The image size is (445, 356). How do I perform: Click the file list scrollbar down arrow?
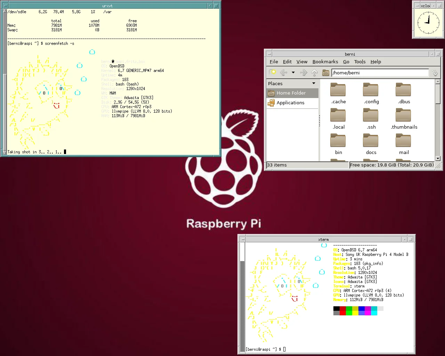[438, 159]
